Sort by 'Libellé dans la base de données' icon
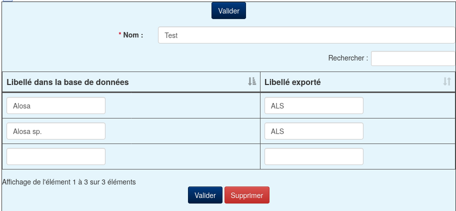 252,81
